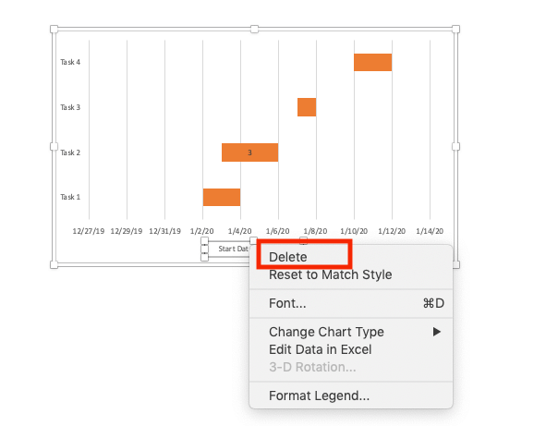Click the greyed-out 3-D Rotation... entry

[x=312, y=367]
